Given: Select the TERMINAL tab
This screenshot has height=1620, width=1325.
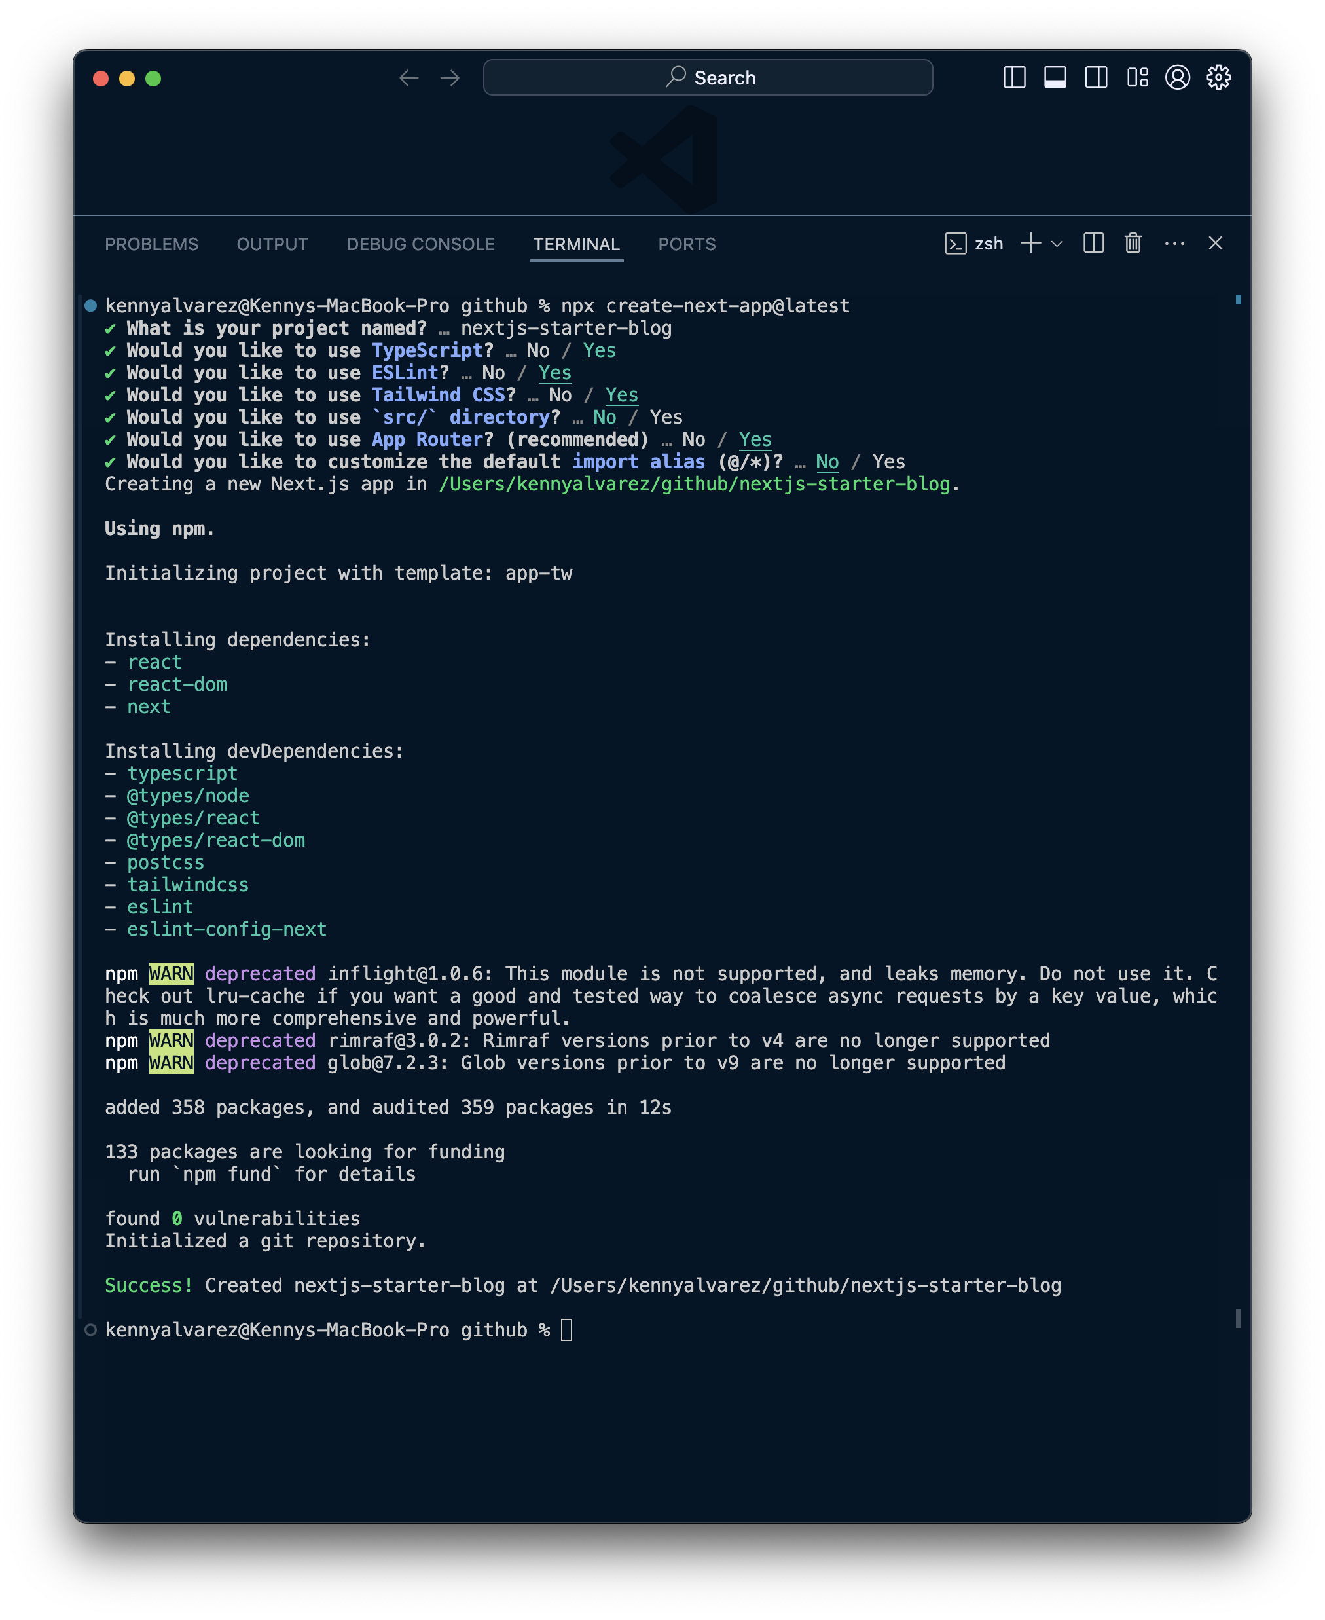Looking at the screenshot, I should pos(576,244).
